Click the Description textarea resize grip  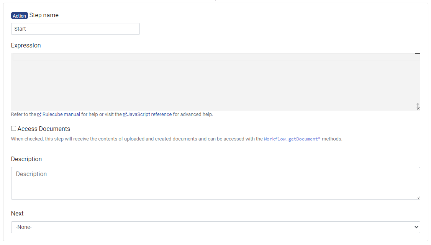point(418,198)
